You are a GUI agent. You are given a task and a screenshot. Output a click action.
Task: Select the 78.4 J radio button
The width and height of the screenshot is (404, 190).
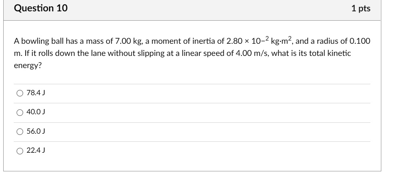point(20,93)
